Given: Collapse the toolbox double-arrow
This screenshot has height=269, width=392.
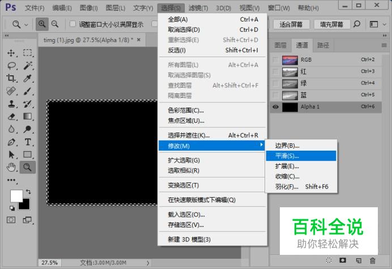Looking at the screenshot, I should tap(7, 36).
